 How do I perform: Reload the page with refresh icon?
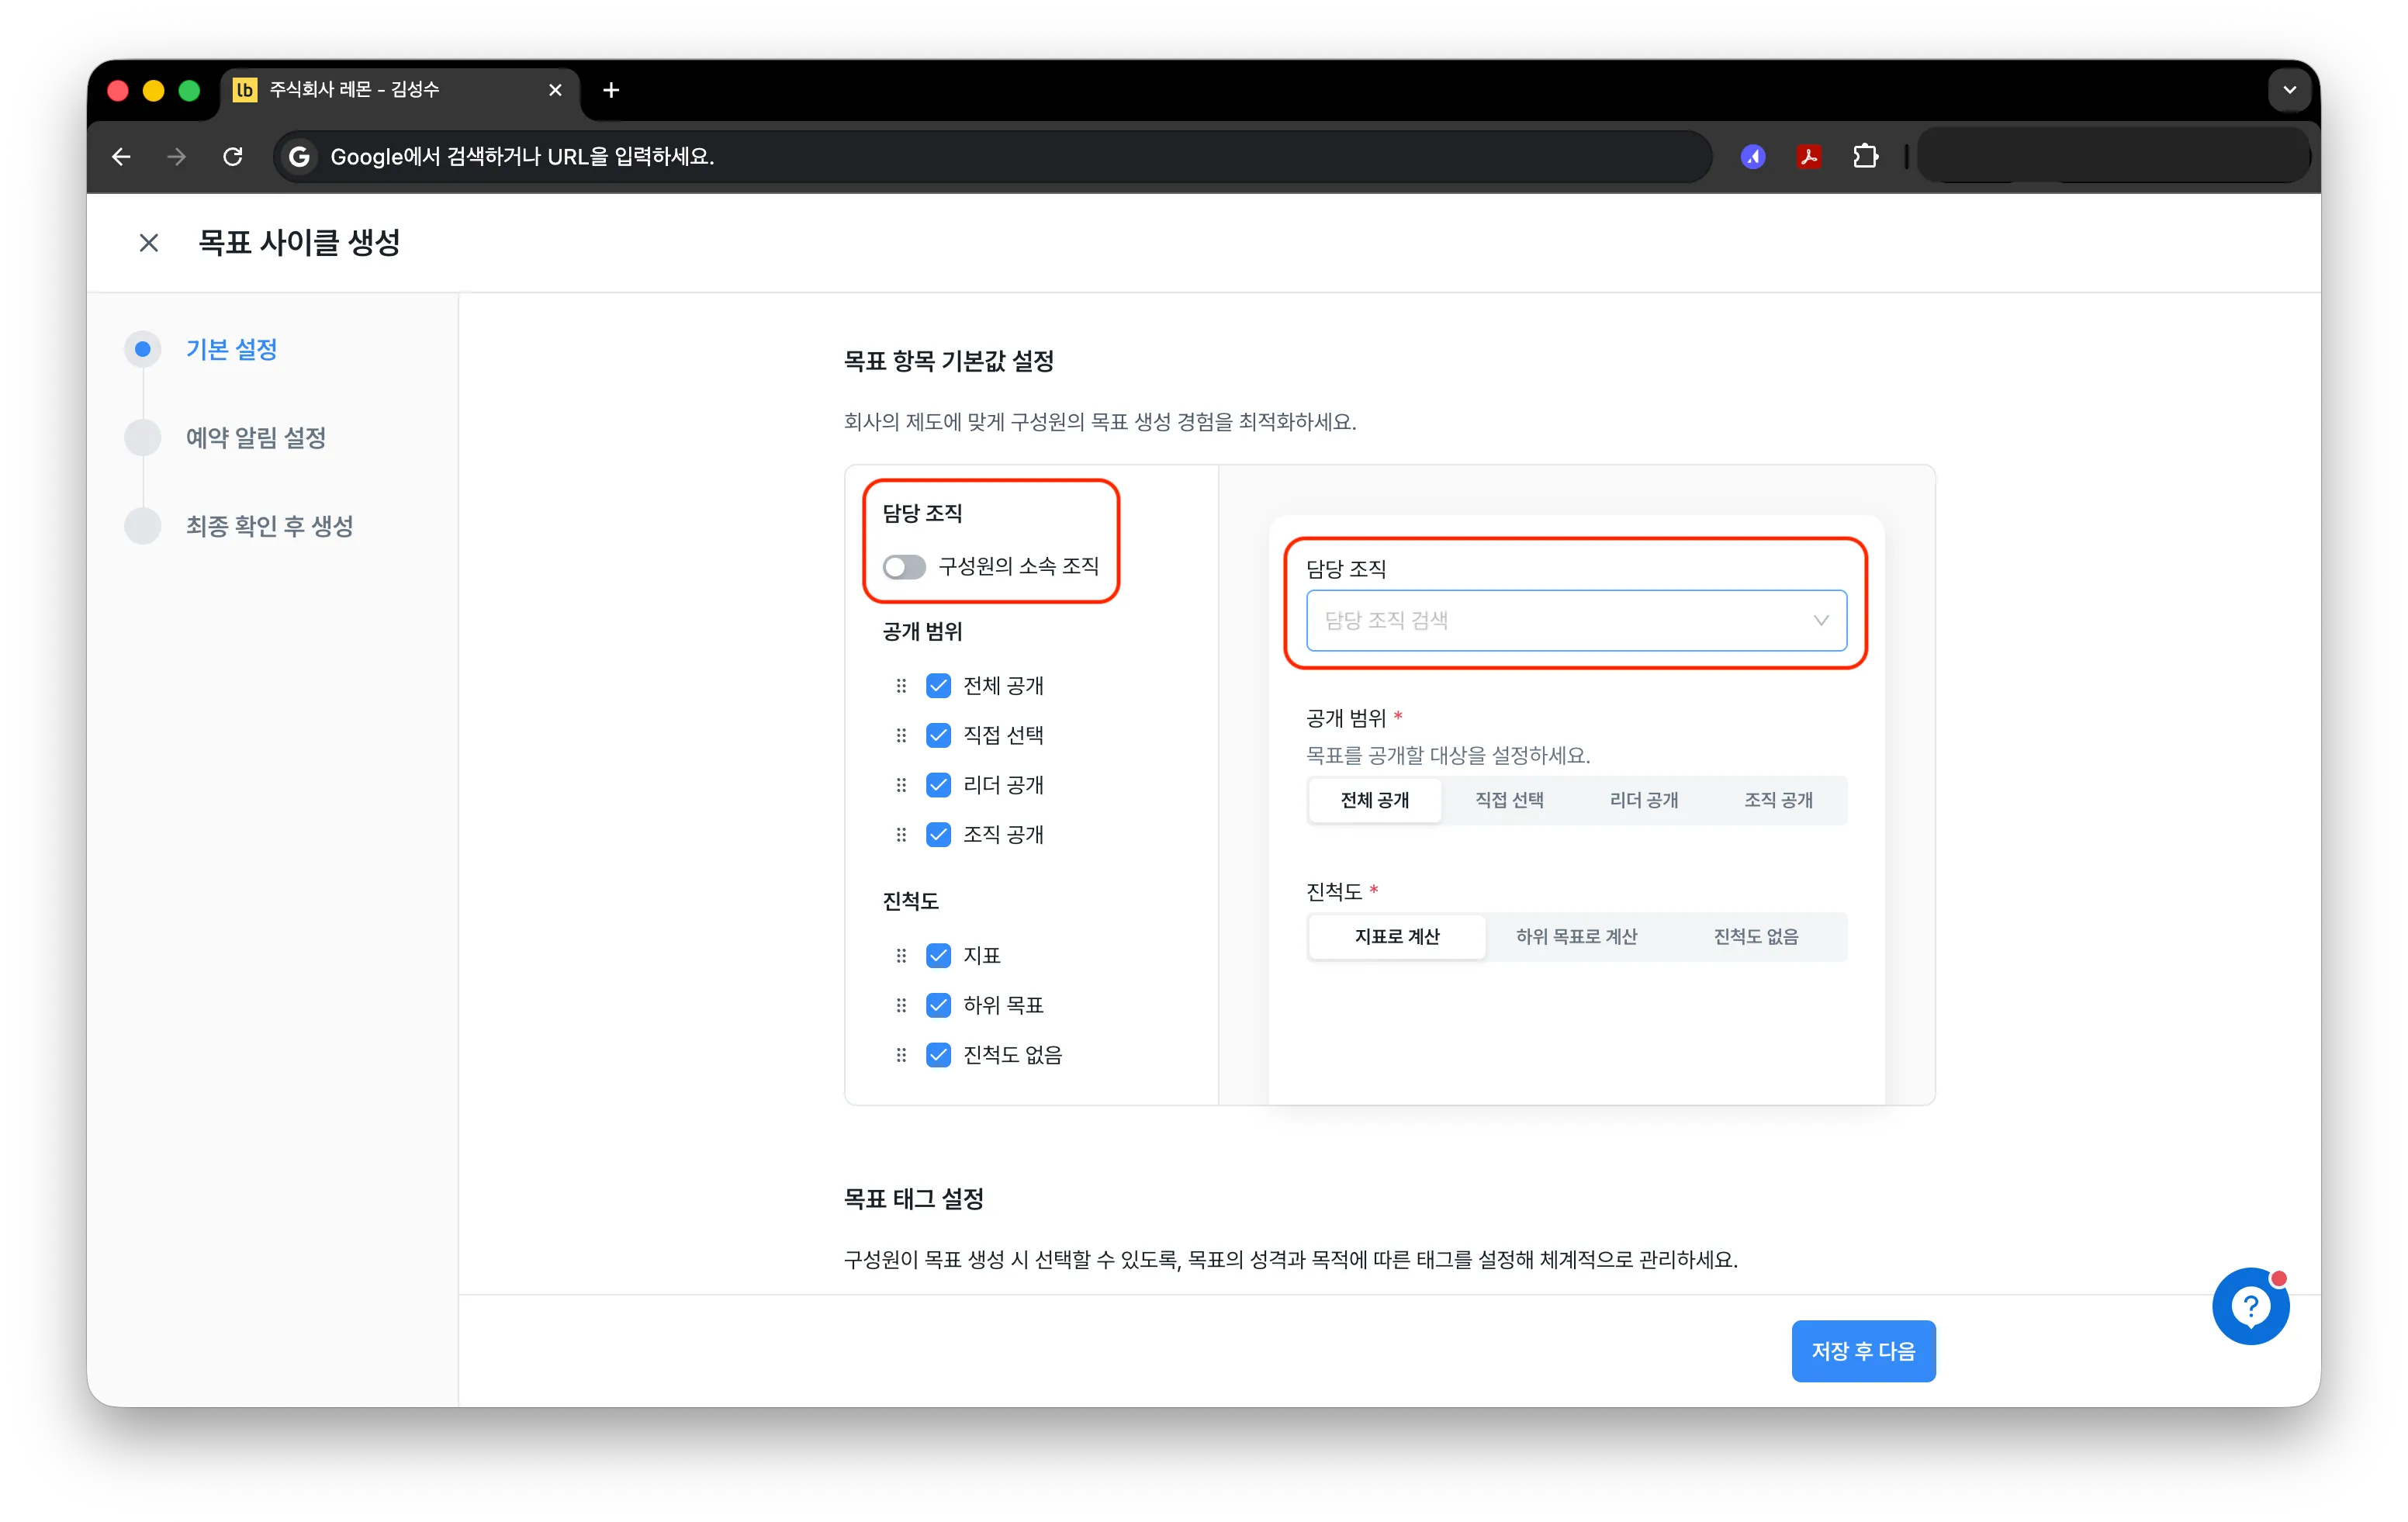(x=233, y=156)
